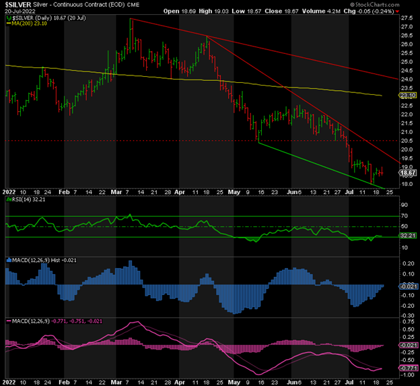420x386 pixels.
Task: Click the 20.5 price axis label
Action: coord(407,141)
